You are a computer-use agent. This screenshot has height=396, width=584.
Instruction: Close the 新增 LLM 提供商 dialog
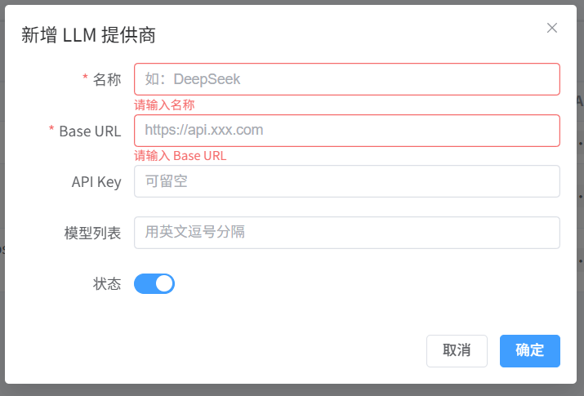552,28
